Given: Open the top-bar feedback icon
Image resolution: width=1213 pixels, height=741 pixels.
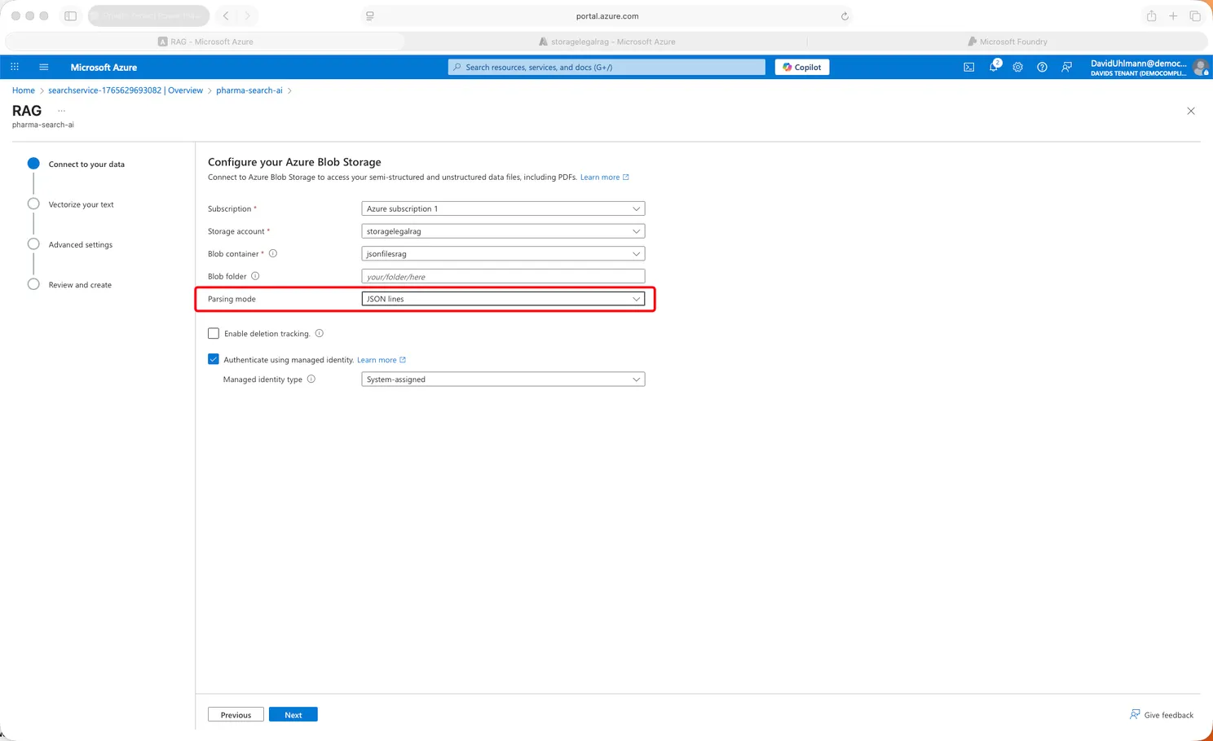Looking at the screenshot, I should pyautogui.click(x=1066, y=67).
